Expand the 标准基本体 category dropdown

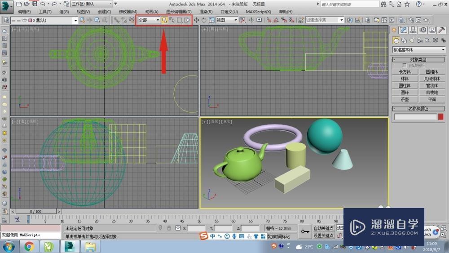(x=419, y=50)
